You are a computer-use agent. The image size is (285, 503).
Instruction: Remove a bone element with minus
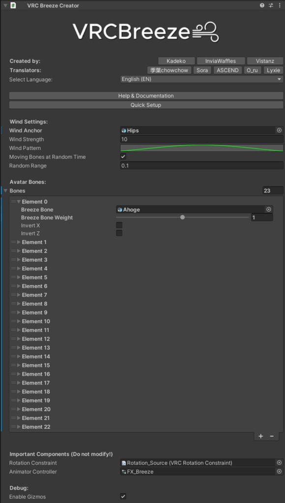point(272,436)
